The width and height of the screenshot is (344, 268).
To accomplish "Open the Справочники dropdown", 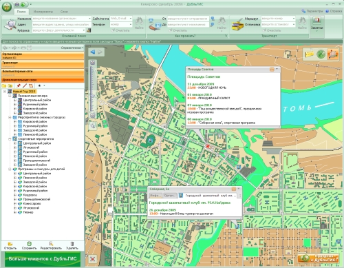I will point(72,48).
